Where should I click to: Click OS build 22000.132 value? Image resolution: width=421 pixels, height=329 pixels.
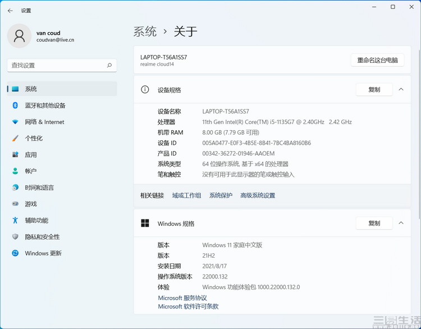215,277
